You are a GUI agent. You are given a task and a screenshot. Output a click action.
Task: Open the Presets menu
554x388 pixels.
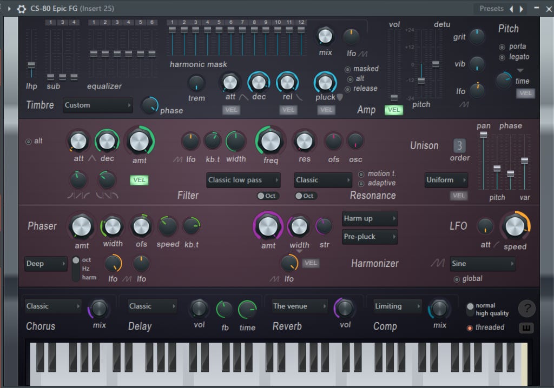491,9
